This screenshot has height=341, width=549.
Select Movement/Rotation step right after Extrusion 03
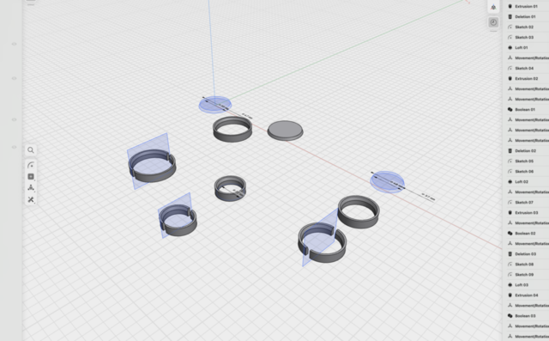(x=526, y=222)
